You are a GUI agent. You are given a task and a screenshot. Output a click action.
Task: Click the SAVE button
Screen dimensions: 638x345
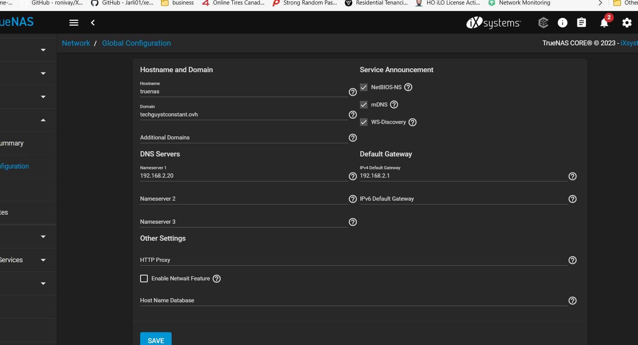tap(156, 339)
